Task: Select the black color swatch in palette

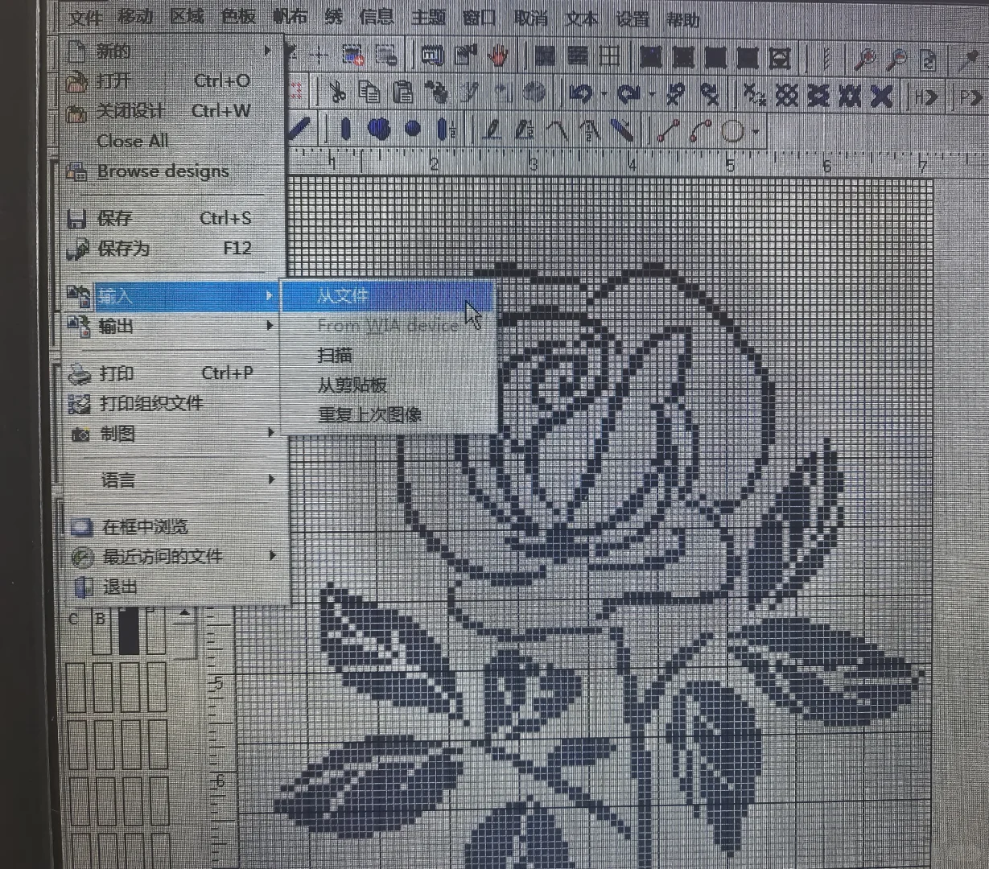Action: 129,632
